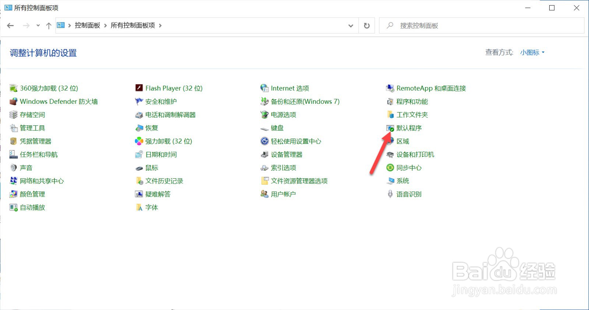The height and width of the screenshot is (310, 589).
Task: Open the Flash Player icon
Action: [x=139, y=88]
